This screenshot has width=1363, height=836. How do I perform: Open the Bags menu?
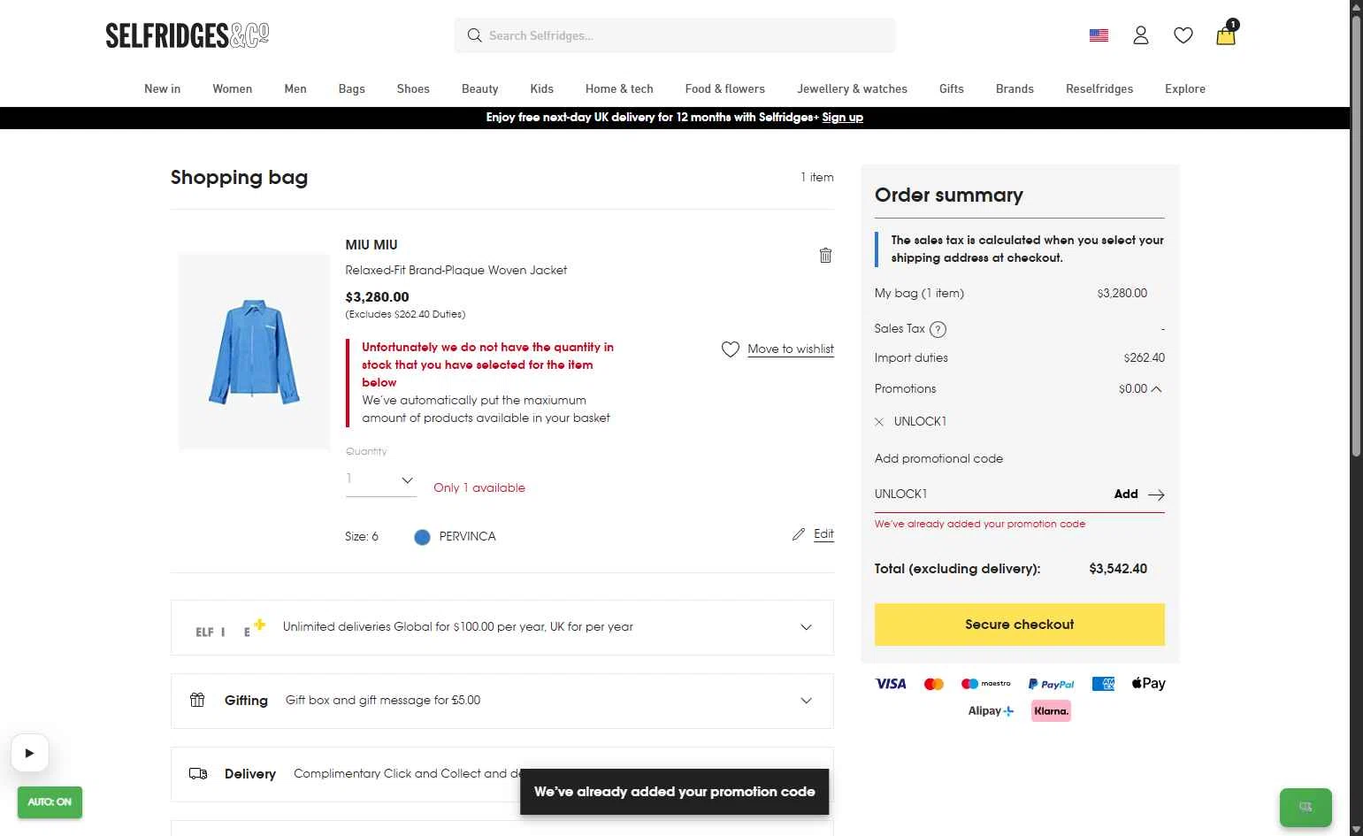(x=351, y=88)
